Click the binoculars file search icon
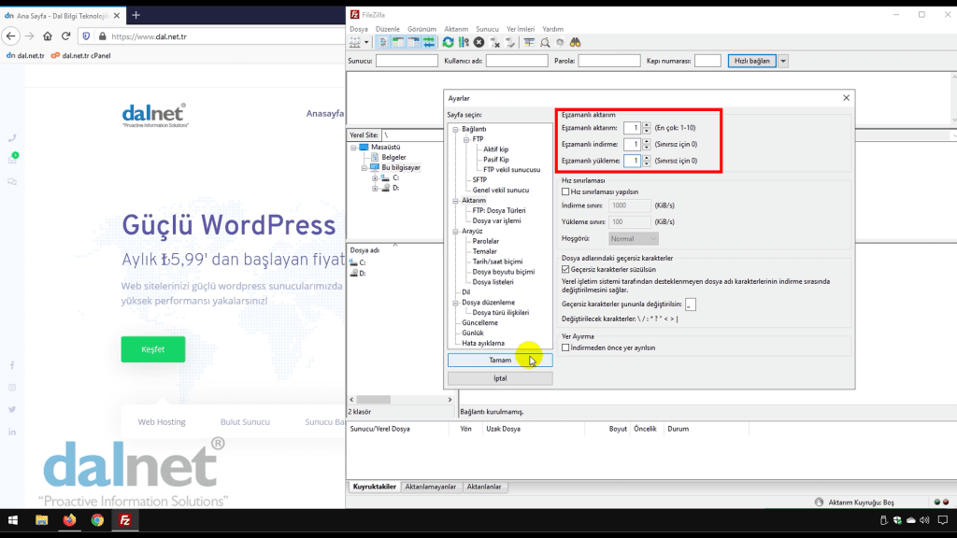 click(x=575, y=43)
